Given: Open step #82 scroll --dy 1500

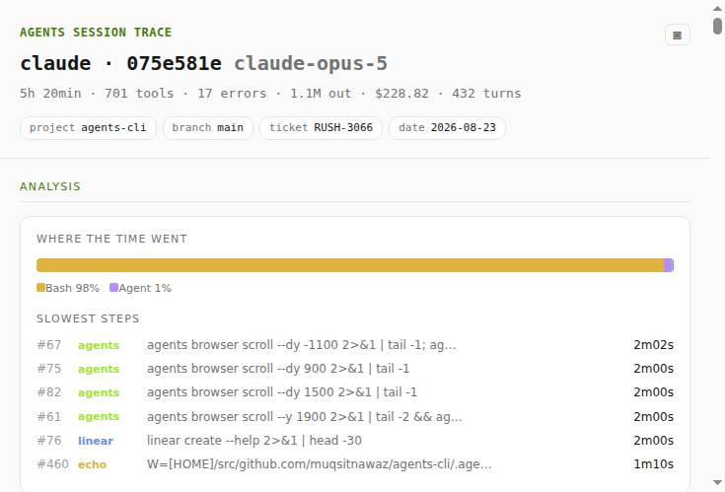Looking at the screenshot, I should (355, 392).
